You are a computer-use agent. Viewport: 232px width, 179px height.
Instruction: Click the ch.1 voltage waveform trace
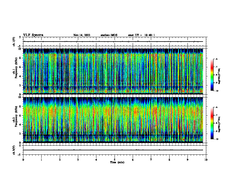(113, 42)
